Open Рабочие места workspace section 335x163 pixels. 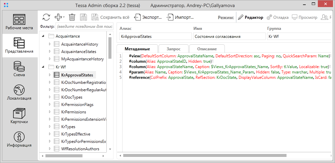(x=19, y=22)
